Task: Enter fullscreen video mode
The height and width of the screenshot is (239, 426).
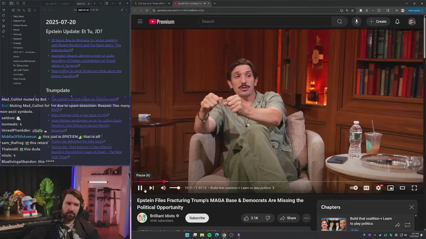Action: 414,188
